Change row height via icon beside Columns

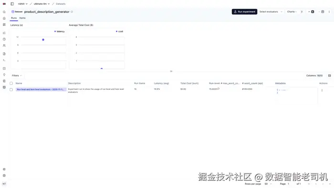click(330, 75)
